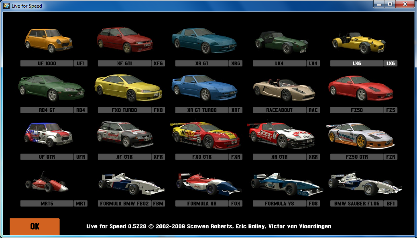
Task: Click the MRT short code tag
Action: [x=81, y=204]
